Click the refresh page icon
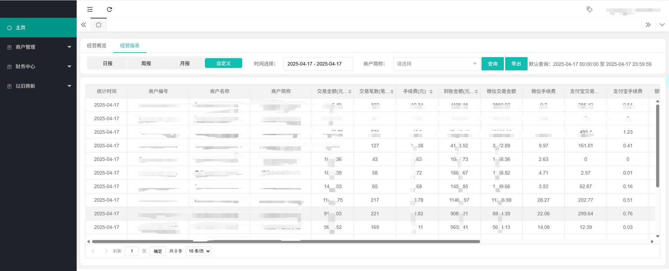 point(109,9)
